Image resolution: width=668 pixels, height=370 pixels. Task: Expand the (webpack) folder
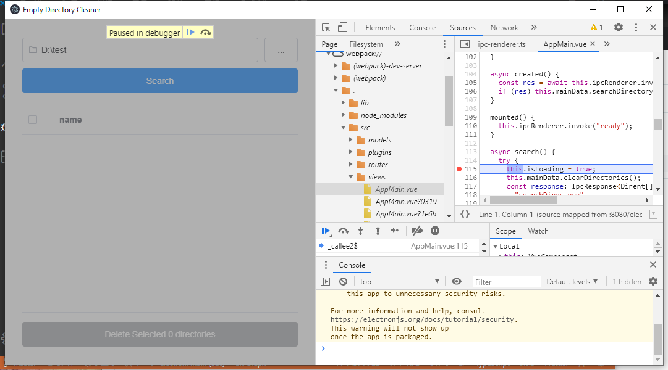[336, 78]
